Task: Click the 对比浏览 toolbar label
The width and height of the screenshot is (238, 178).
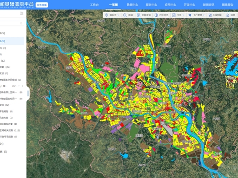Action: (164, 15)
